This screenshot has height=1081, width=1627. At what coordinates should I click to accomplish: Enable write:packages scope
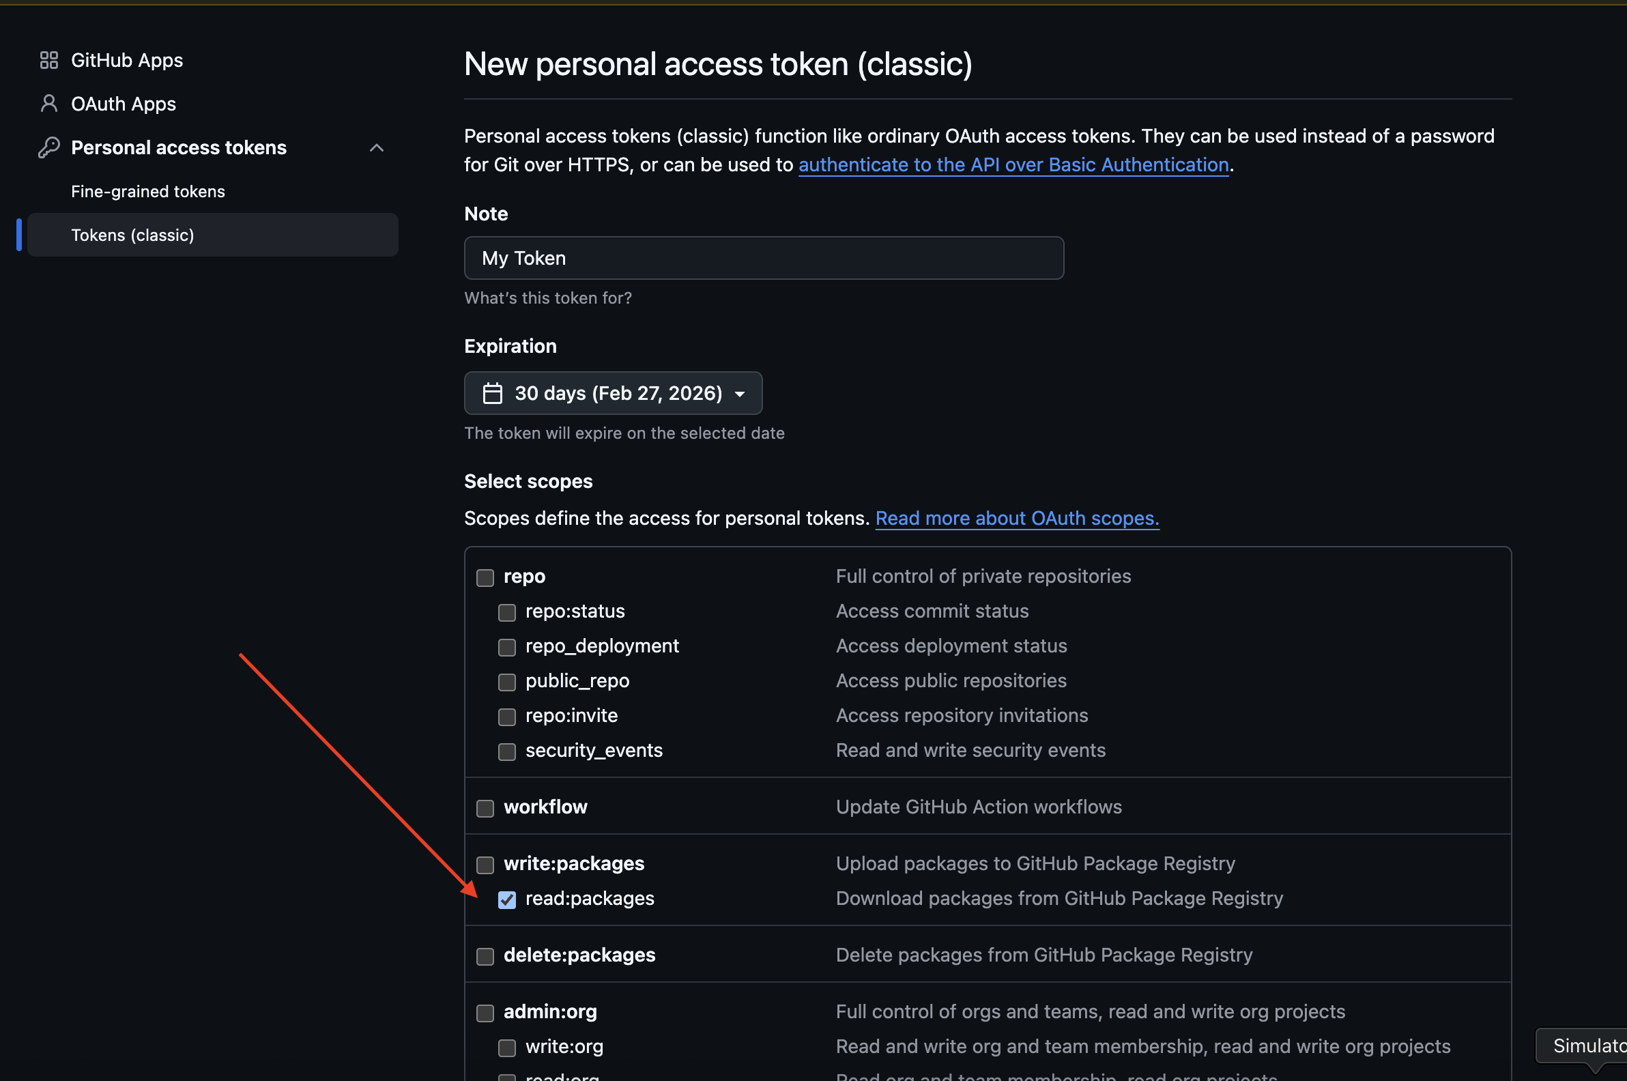(x=485, y=865)
